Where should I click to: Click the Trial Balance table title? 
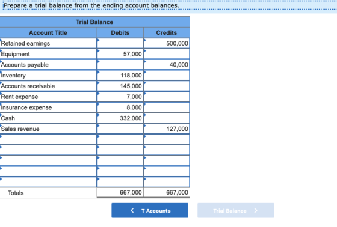coord(94,22)
